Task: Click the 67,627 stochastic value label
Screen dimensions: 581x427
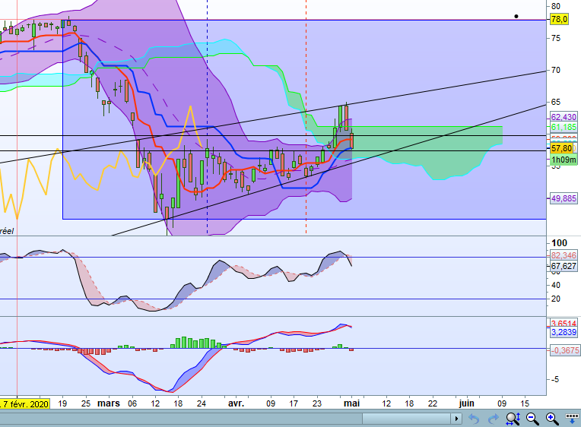Action: click(564, 266)
